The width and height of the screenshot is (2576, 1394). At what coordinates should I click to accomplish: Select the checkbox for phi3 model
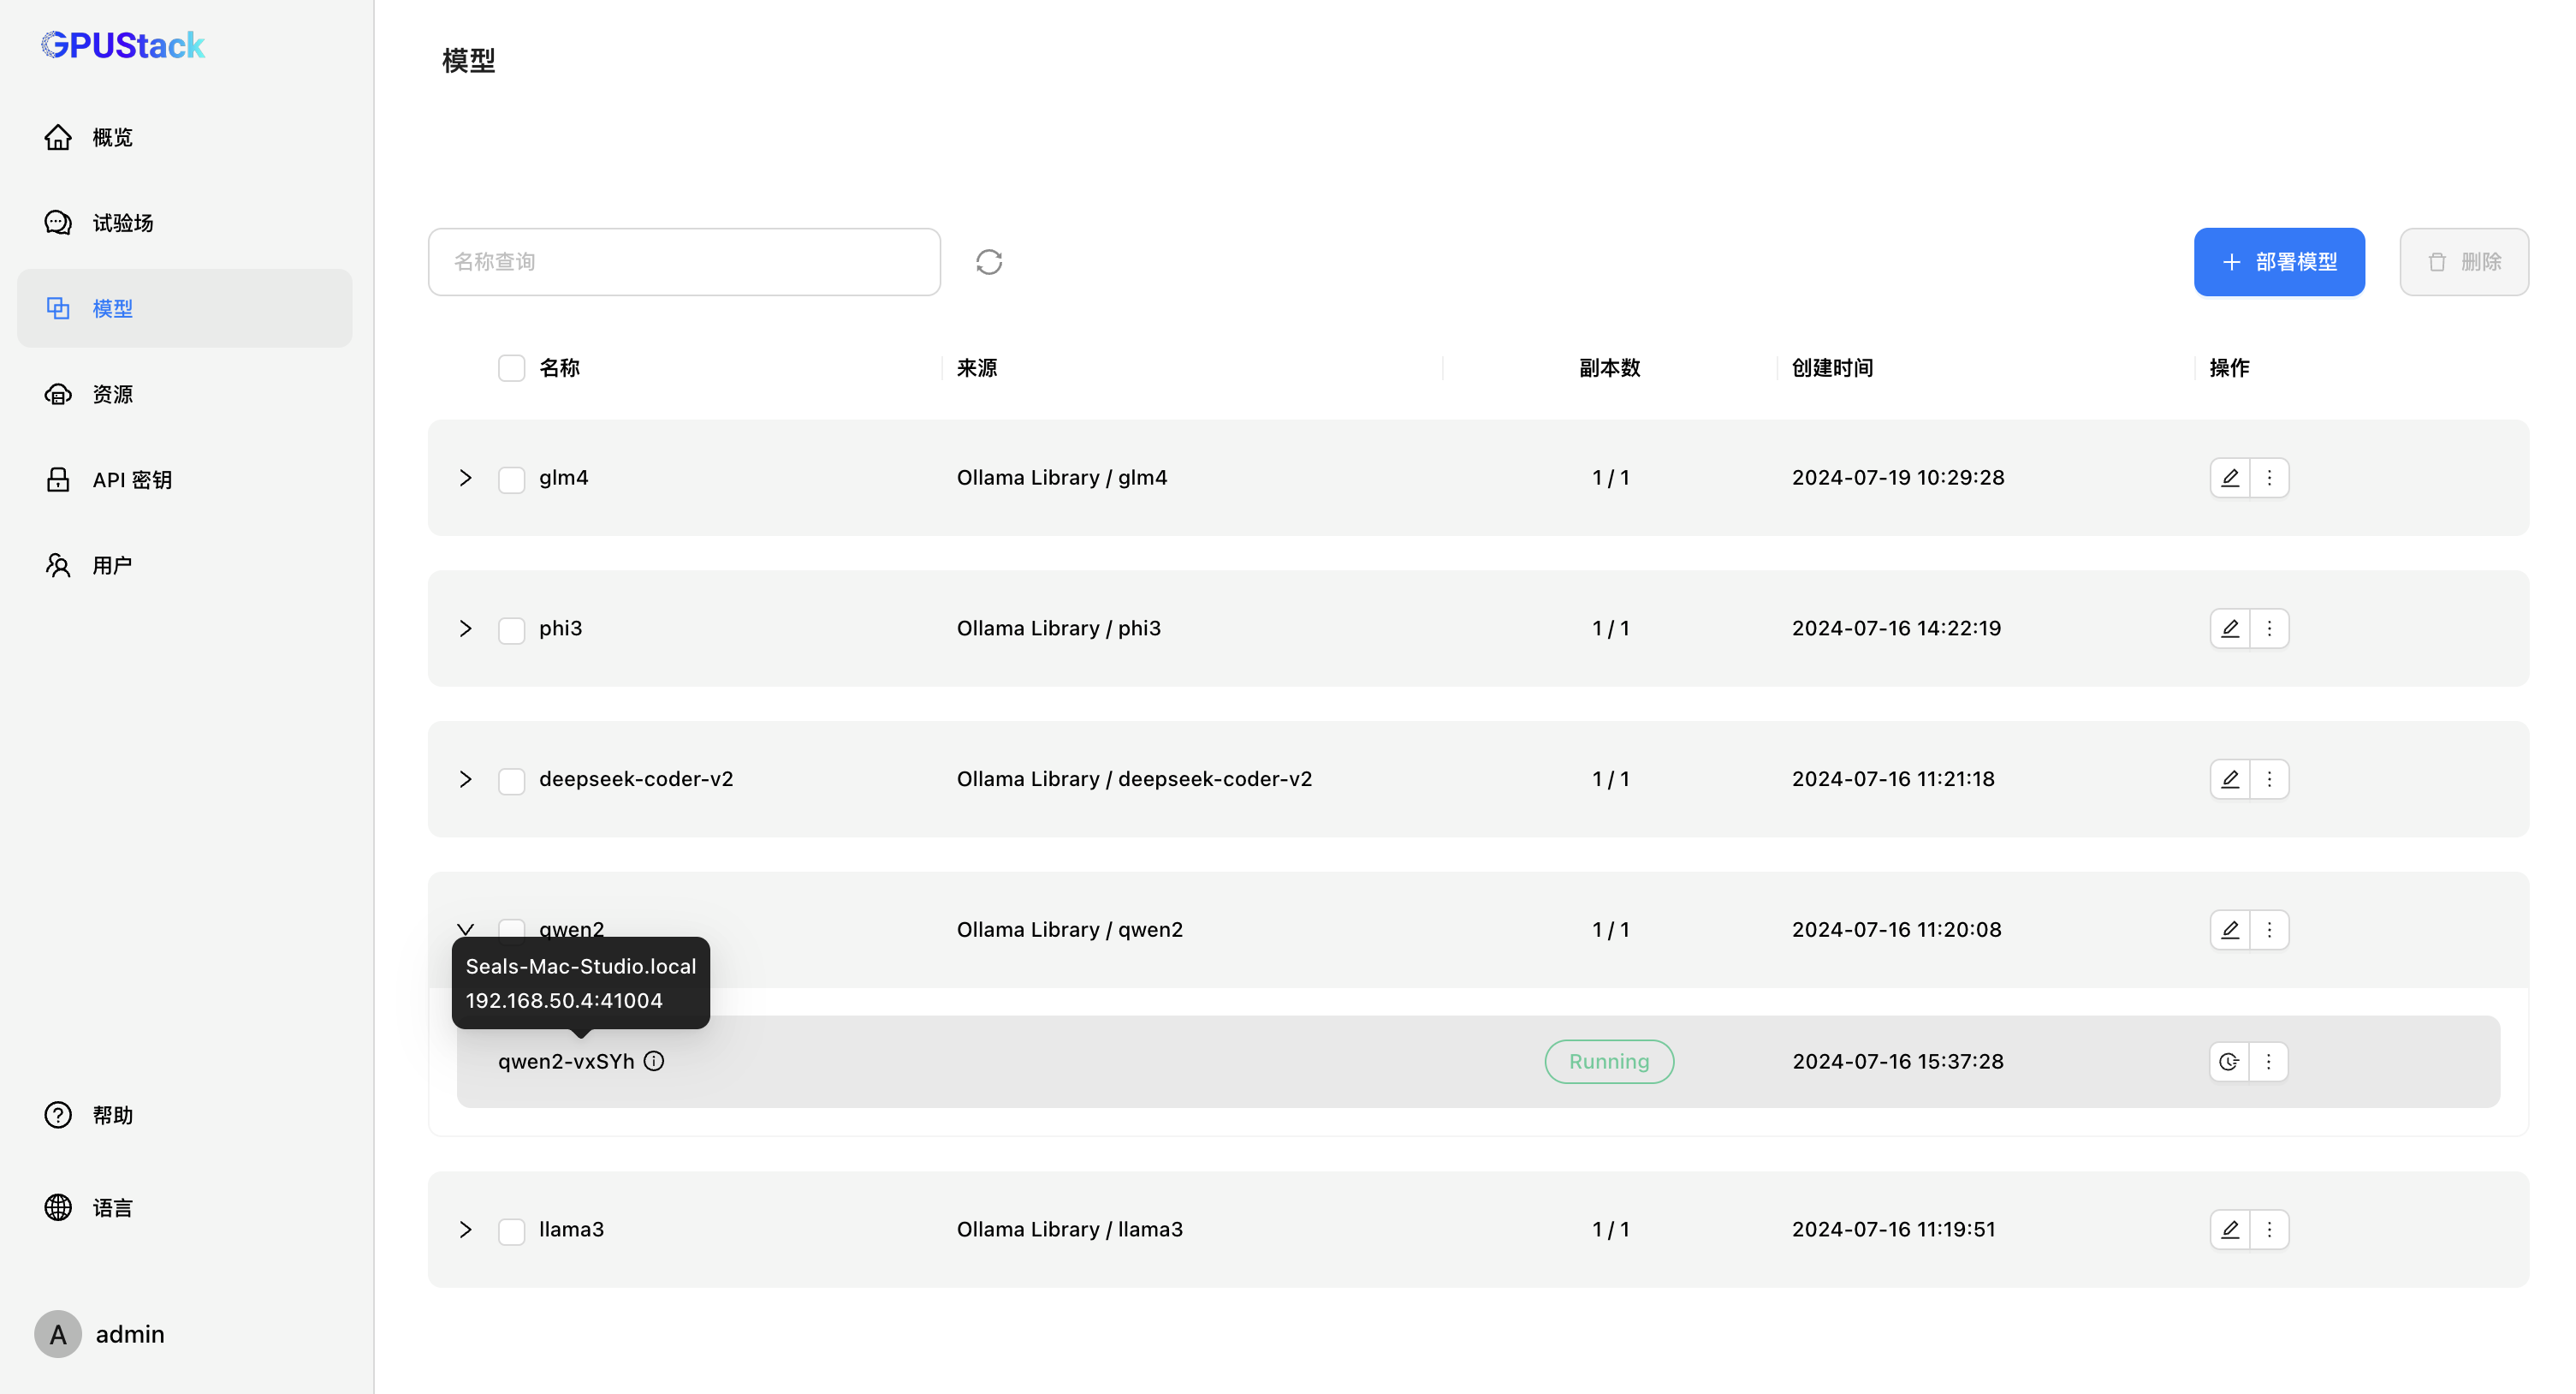tap(511, 629)
